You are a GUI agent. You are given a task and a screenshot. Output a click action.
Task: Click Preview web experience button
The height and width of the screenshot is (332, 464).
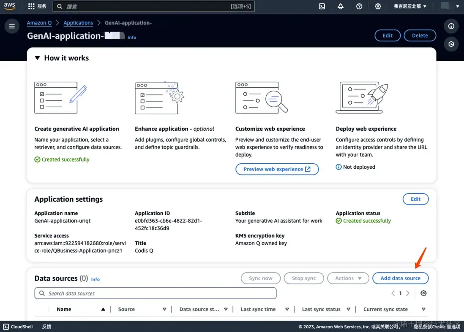277,169
